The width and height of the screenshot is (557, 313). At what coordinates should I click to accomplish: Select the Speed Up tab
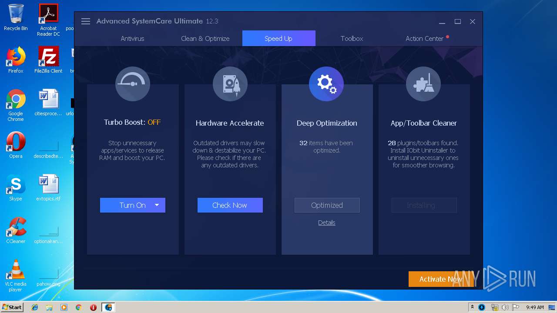[x=278, y=38]
